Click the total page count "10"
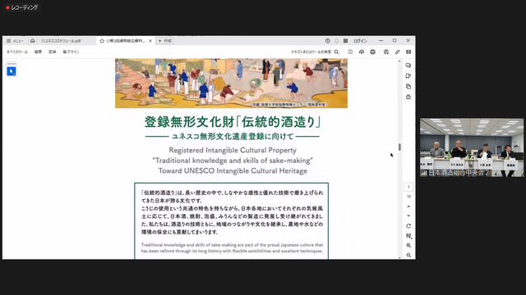Viewport: 526px width, 295px height. pos(408,197)
